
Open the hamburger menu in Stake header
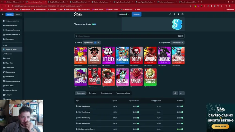tap(3, 14)
